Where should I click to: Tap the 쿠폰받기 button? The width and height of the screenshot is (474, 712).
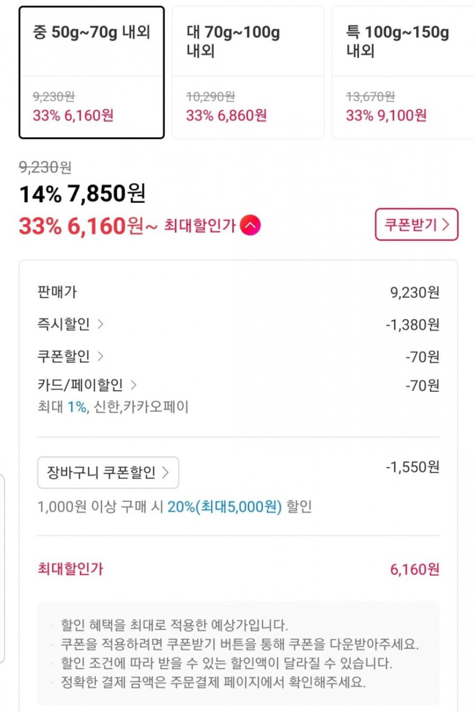pyautogui.click(x=416, y=225)
